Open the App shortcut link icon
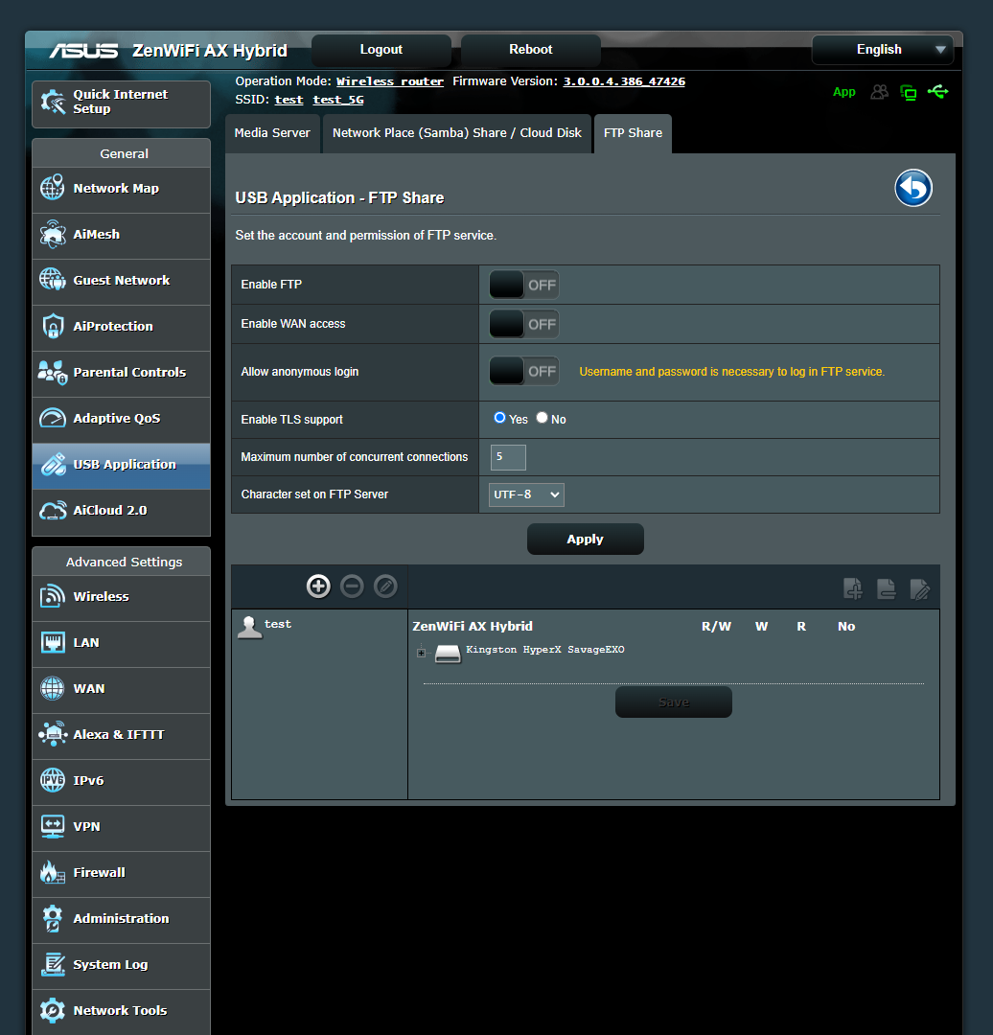Viewport: 993px width, 1035px height. (844, 92)
